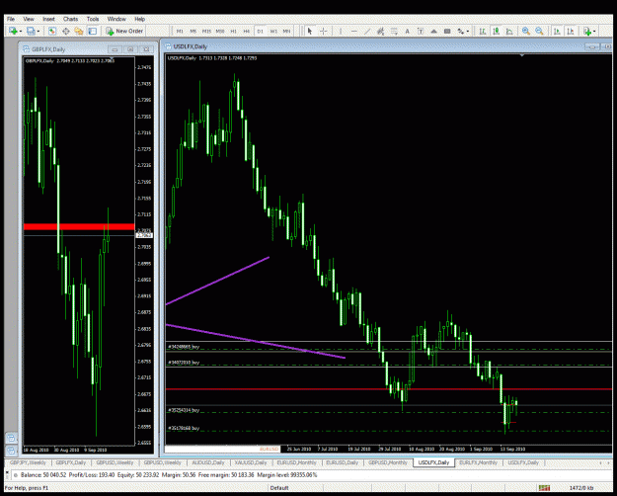
Task: Switch to EURUSD,Daily chart tab
Action: [343, 462]
